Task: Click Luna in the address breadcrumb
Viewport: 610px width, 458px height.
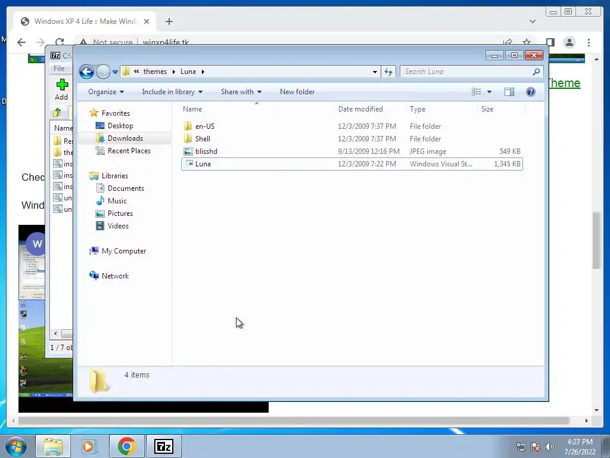Action: click(188, 72)
